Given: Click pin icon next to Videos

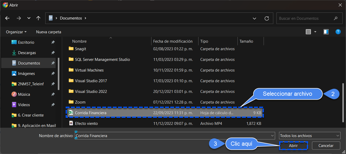Looking at the screenshot, I should point(53,105).
